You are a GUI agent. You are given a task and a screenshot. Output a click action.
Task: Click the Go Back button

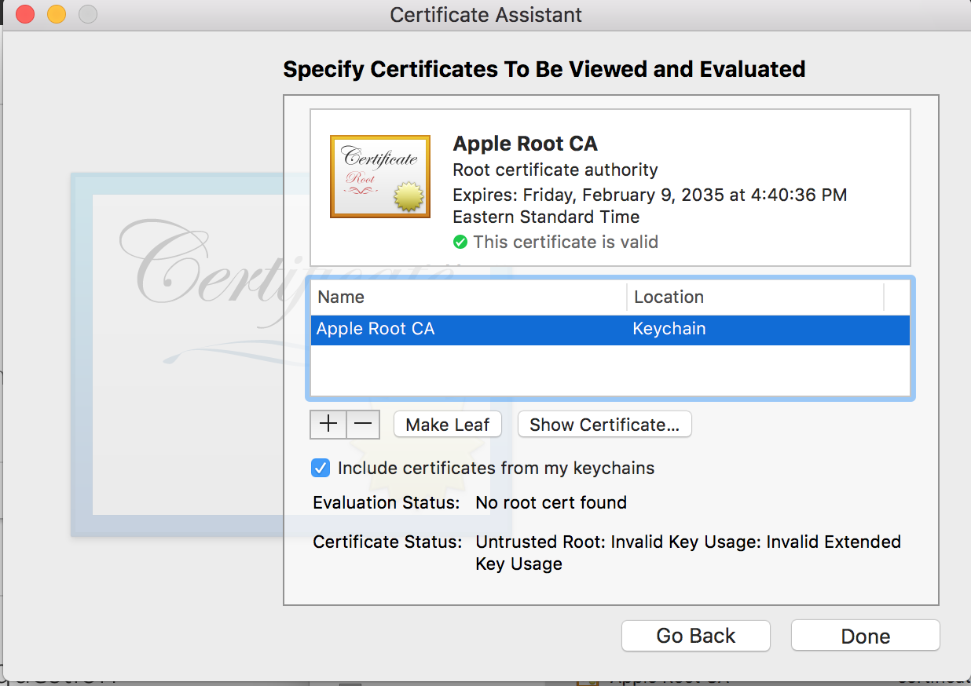pyautogui.click(x=696, y=636)
